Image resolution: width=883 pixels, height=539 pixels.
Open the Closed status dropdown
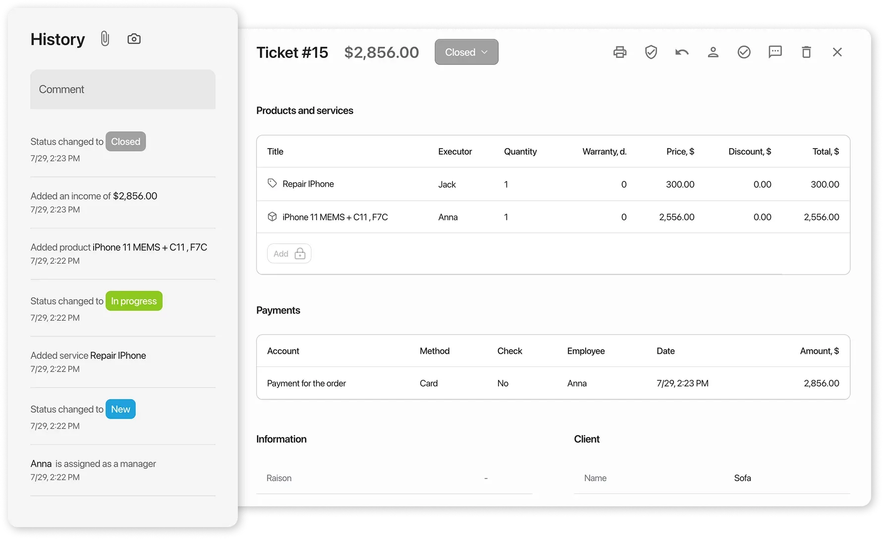tap(466, 52)
